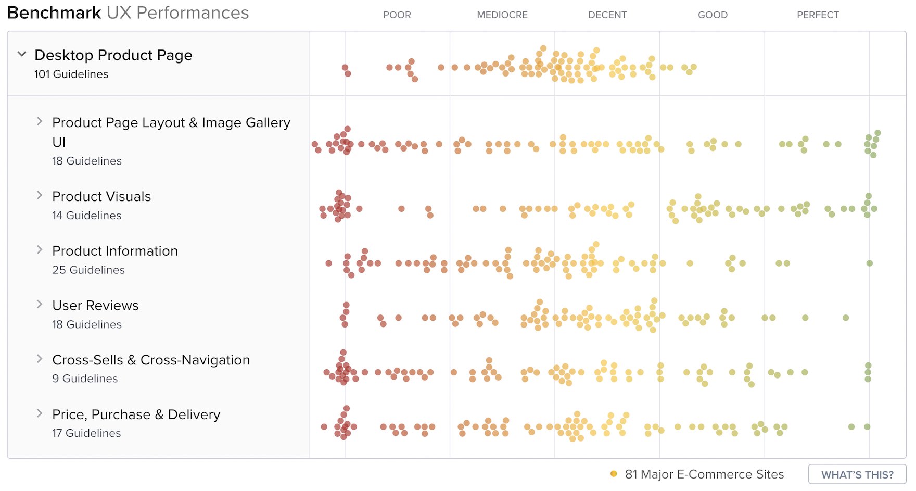Viewport: 916px width, 491px height.
Task: Open Price, Purchase & Delivery category label
Action: click(x=136, y=414)
